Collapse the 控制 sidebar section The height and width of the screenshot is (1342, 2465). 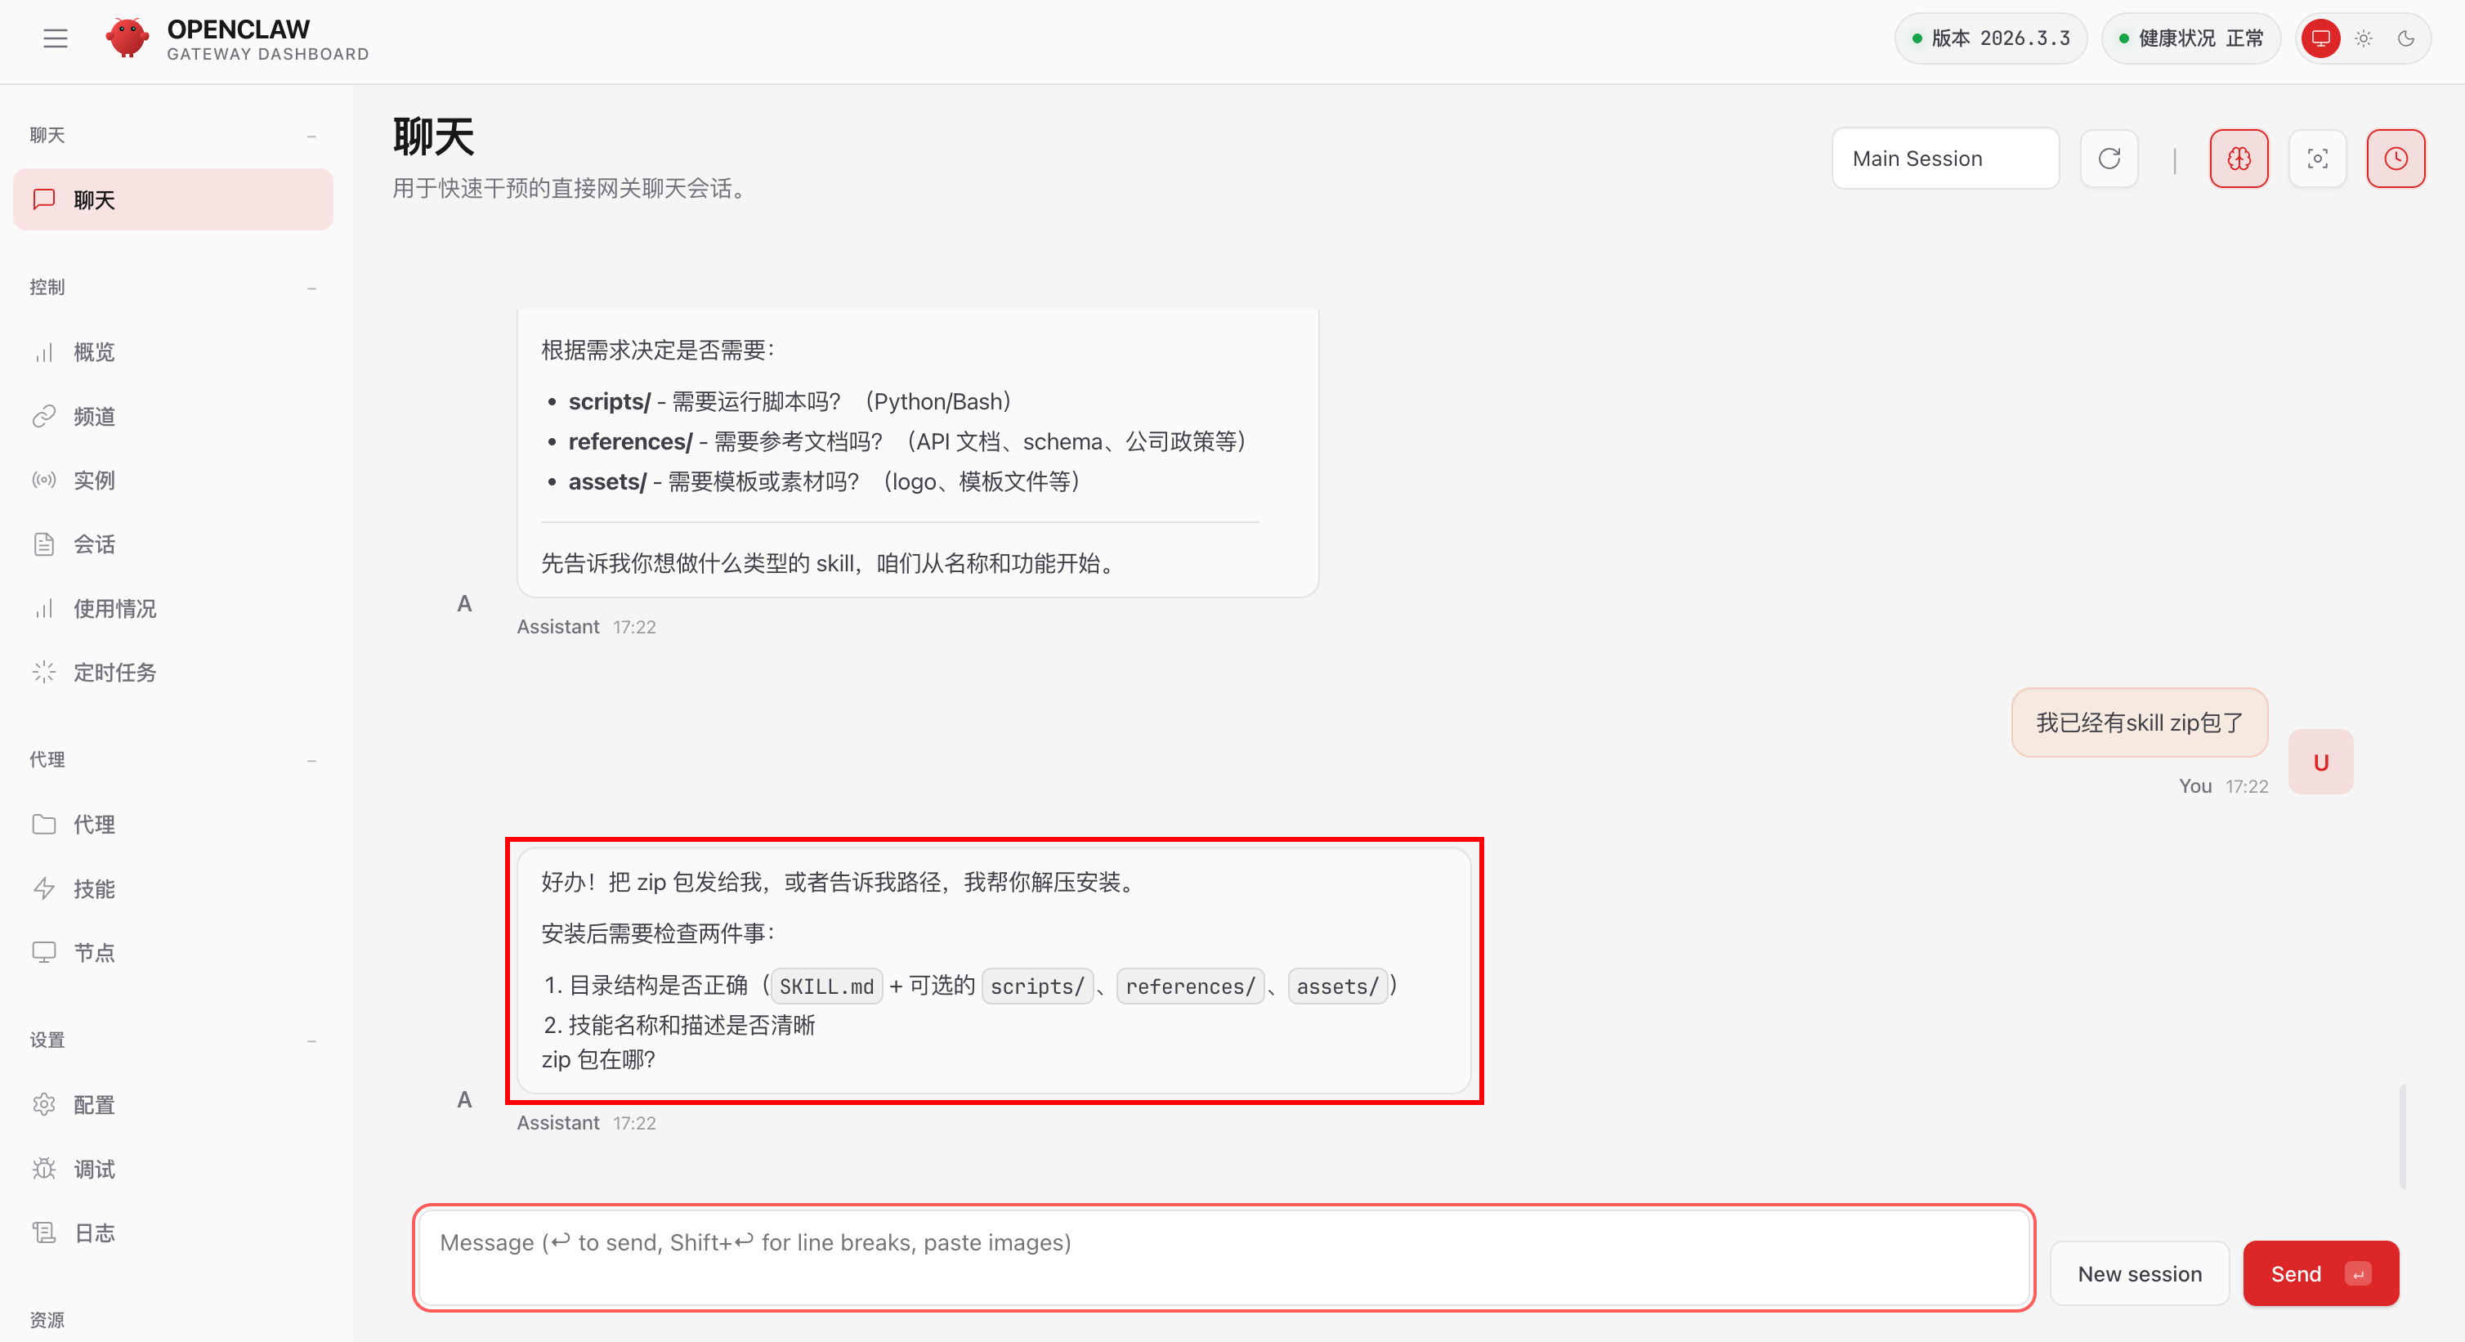coord(311,289)
